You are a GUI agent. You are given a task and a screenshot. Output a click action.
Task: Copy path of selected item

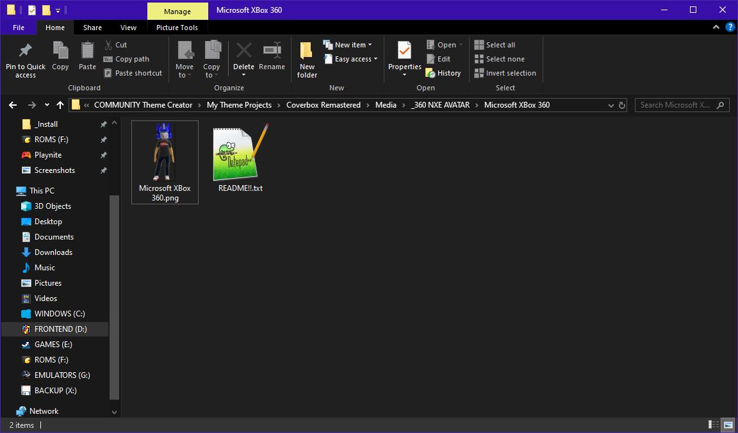(126, 59)
